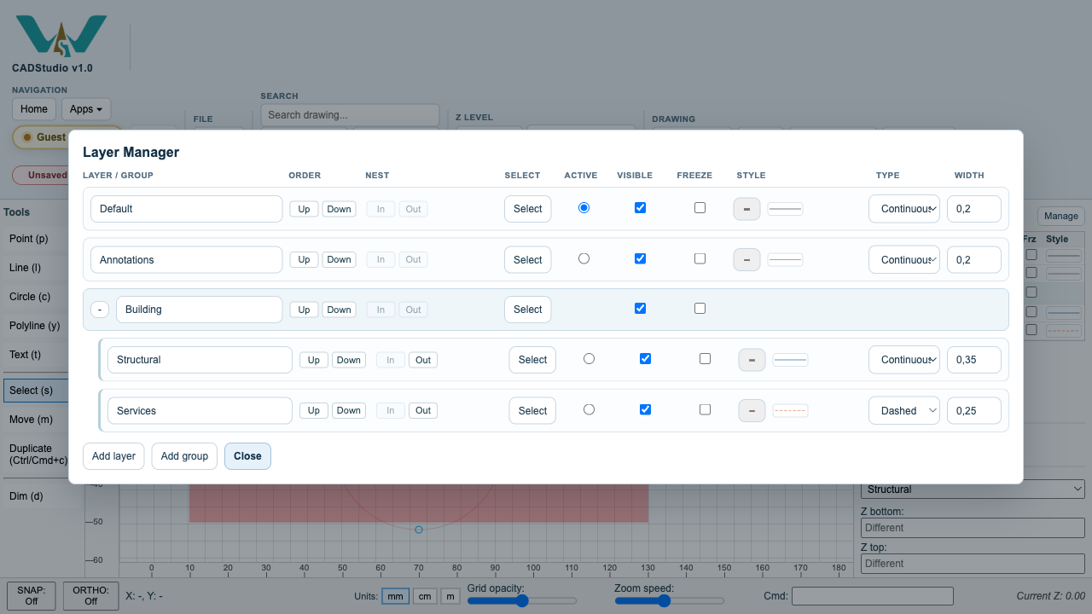1092x614 pixels.
Task: Set units to m
Action: (x=450, y=596)
